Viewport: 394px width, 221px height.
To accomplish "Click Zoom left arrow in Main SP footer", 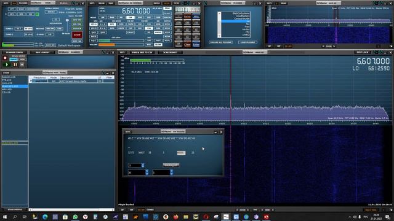I will (237, 210).
